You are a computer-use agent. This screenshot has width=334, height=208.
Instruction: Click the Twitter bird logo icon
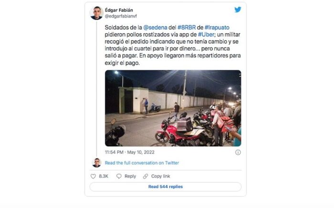pyautogui.click(x=238, y=10)
